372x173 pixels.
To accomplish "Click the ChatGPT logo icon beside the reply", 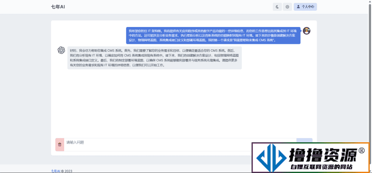I will pos(61,50).
